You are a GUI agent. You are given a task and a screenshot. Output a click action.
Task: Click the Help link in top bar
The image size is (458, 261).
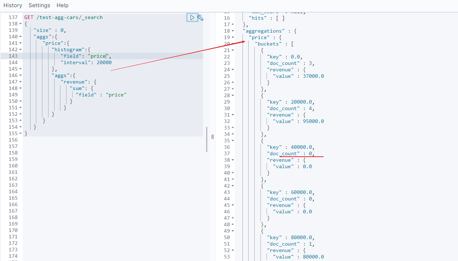[x=63, y=5]
